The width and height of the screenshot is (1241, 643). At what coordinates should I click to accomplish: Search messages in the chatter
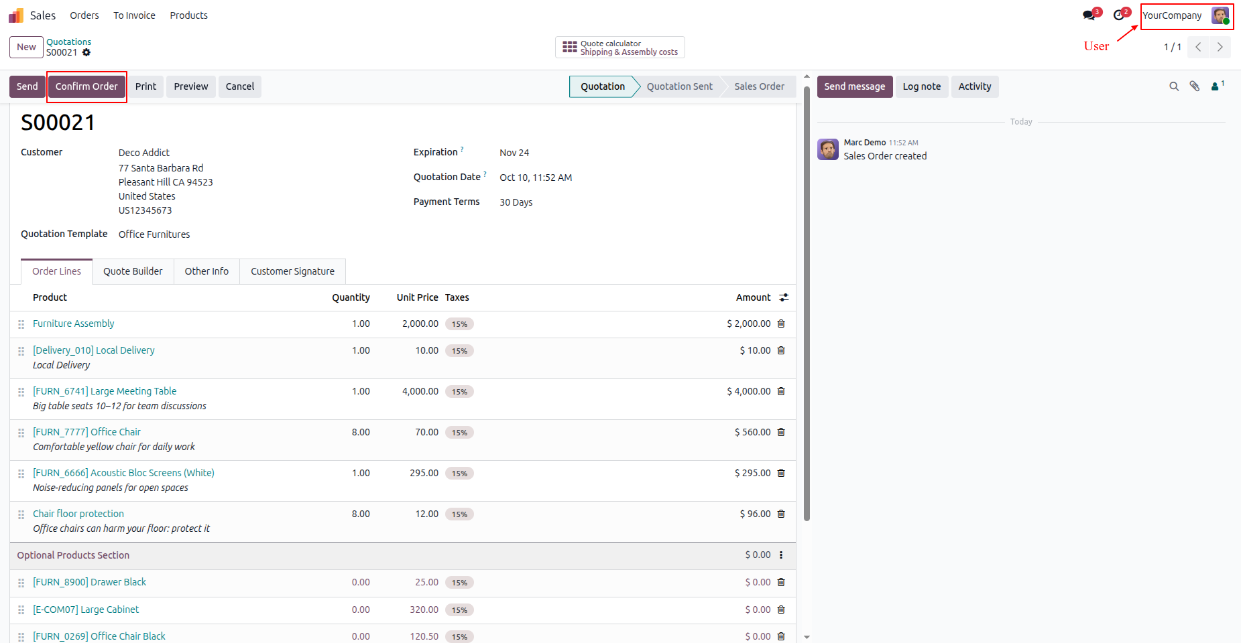1174,86
